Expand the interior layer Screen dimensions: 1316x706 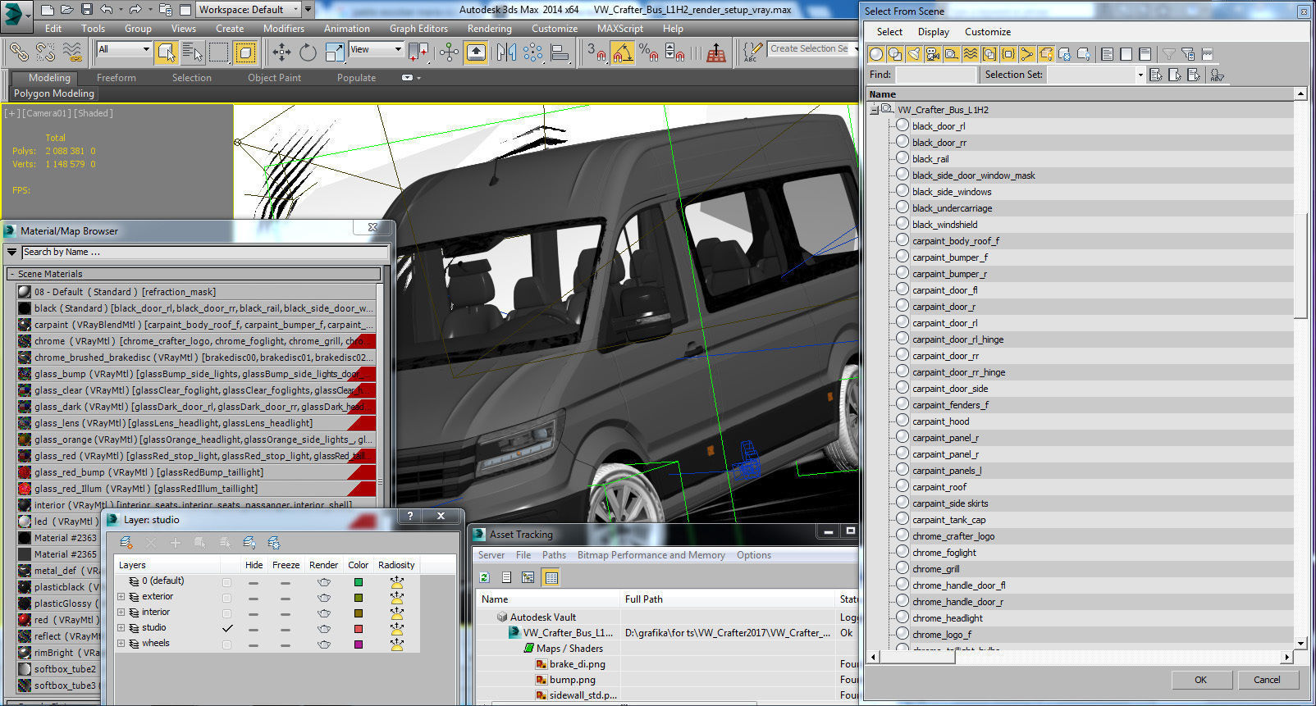click(121, 613)
